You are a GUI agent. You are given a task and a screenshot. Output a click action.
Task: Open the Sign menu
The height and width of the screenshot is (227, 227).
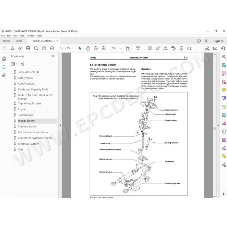pyautogui.click(x=22, y=36)
